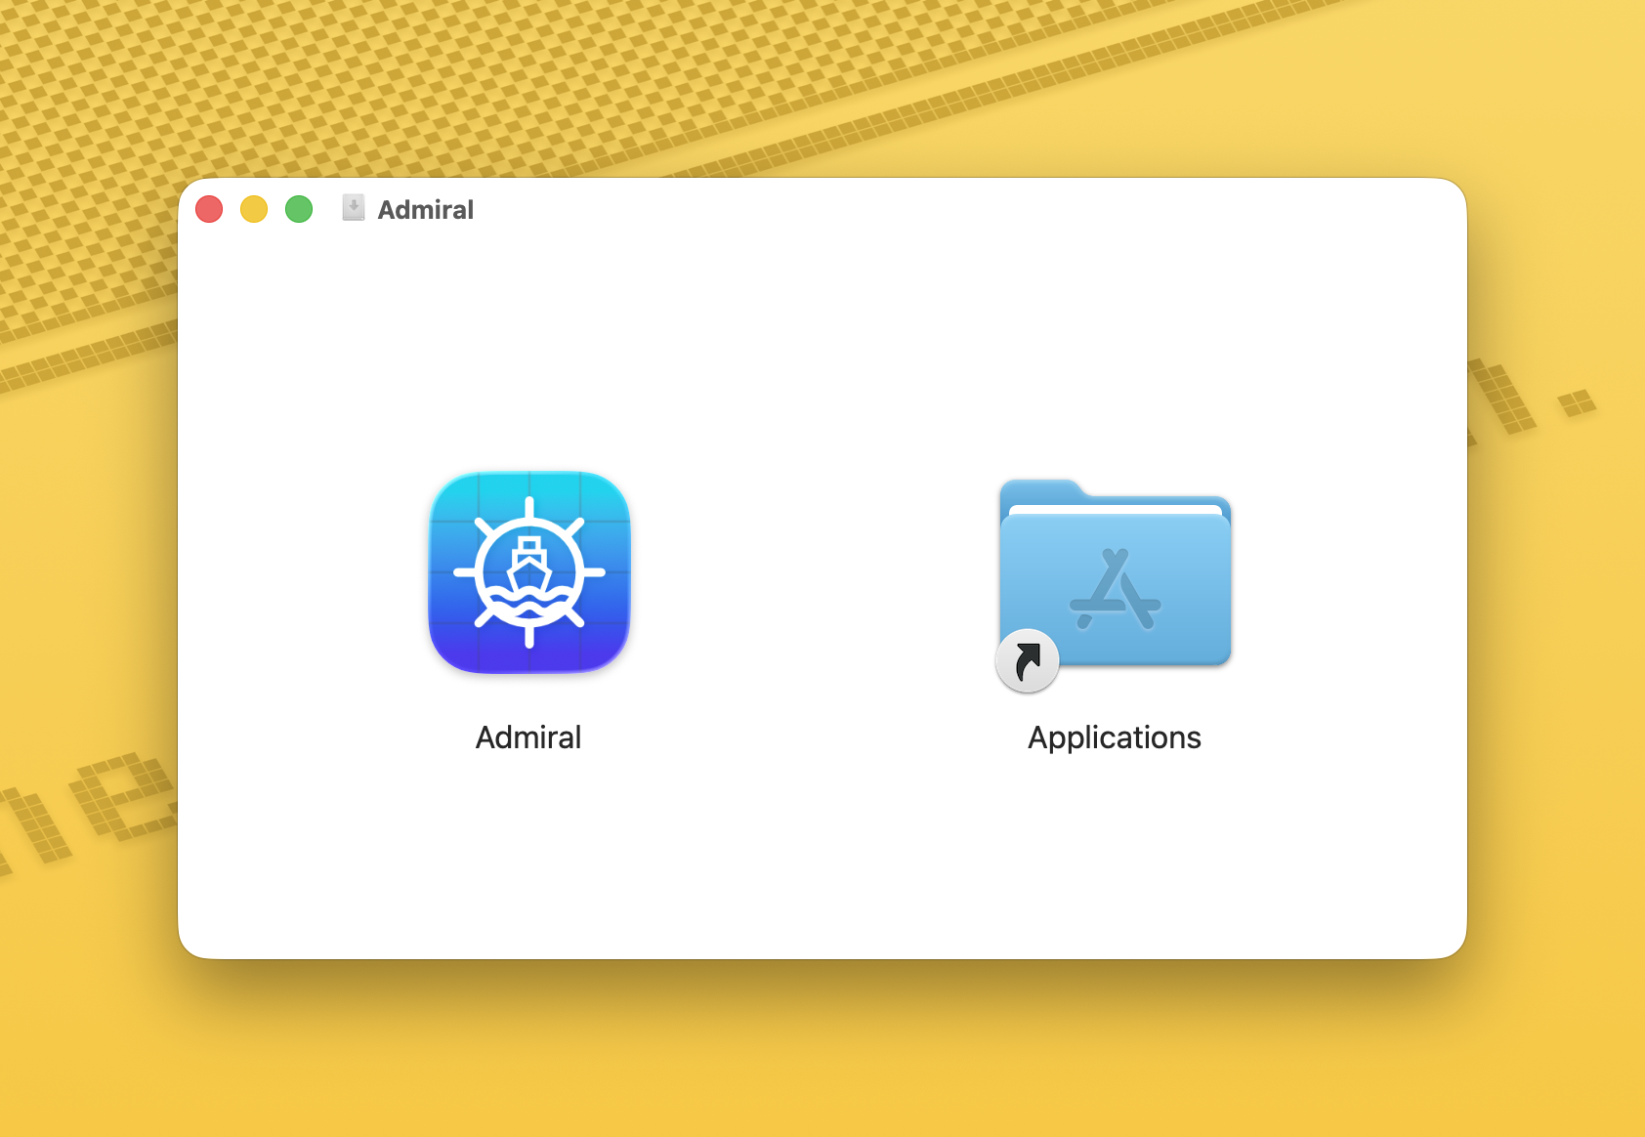Image resolution: width=1645 pixels, height=1137 pixels.
Task: Click the installer window title bar
Action: (781, 208)
